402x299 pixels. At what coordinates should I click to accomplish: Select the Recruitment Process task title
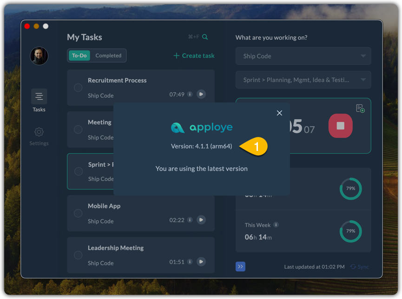(x=117, y=81)
